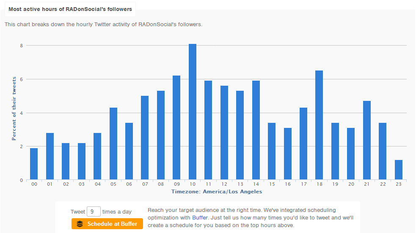Click the bar for hour 19
Screen dimensions: 416x233
(335, 151)
